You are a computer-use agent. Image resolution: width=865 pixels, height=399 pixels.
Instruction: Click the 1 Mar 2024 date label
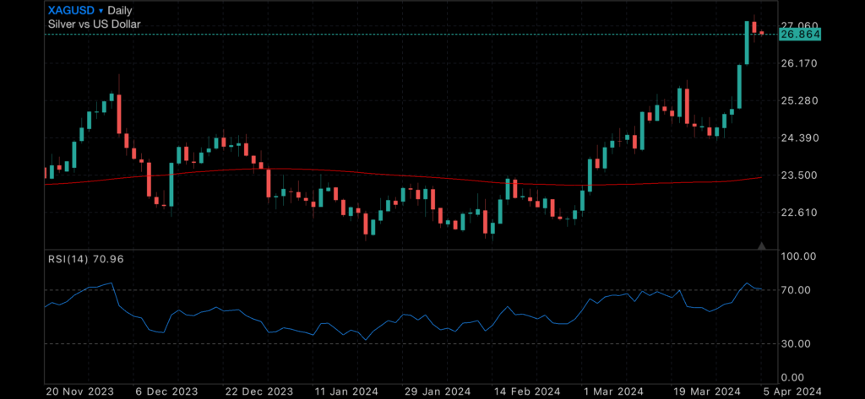point(614,391)
